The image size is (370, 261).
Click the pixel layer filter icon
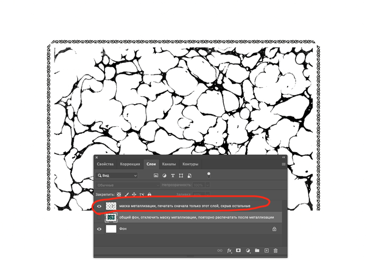(156, 175)
